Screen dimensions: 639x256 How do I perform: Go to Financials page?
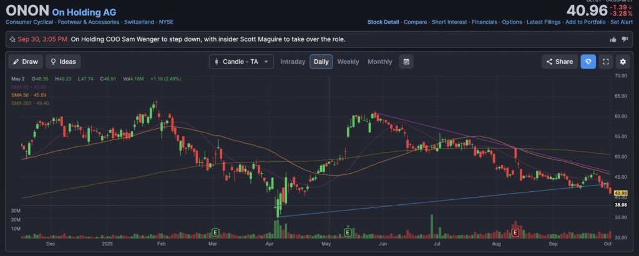click(484, 22)
